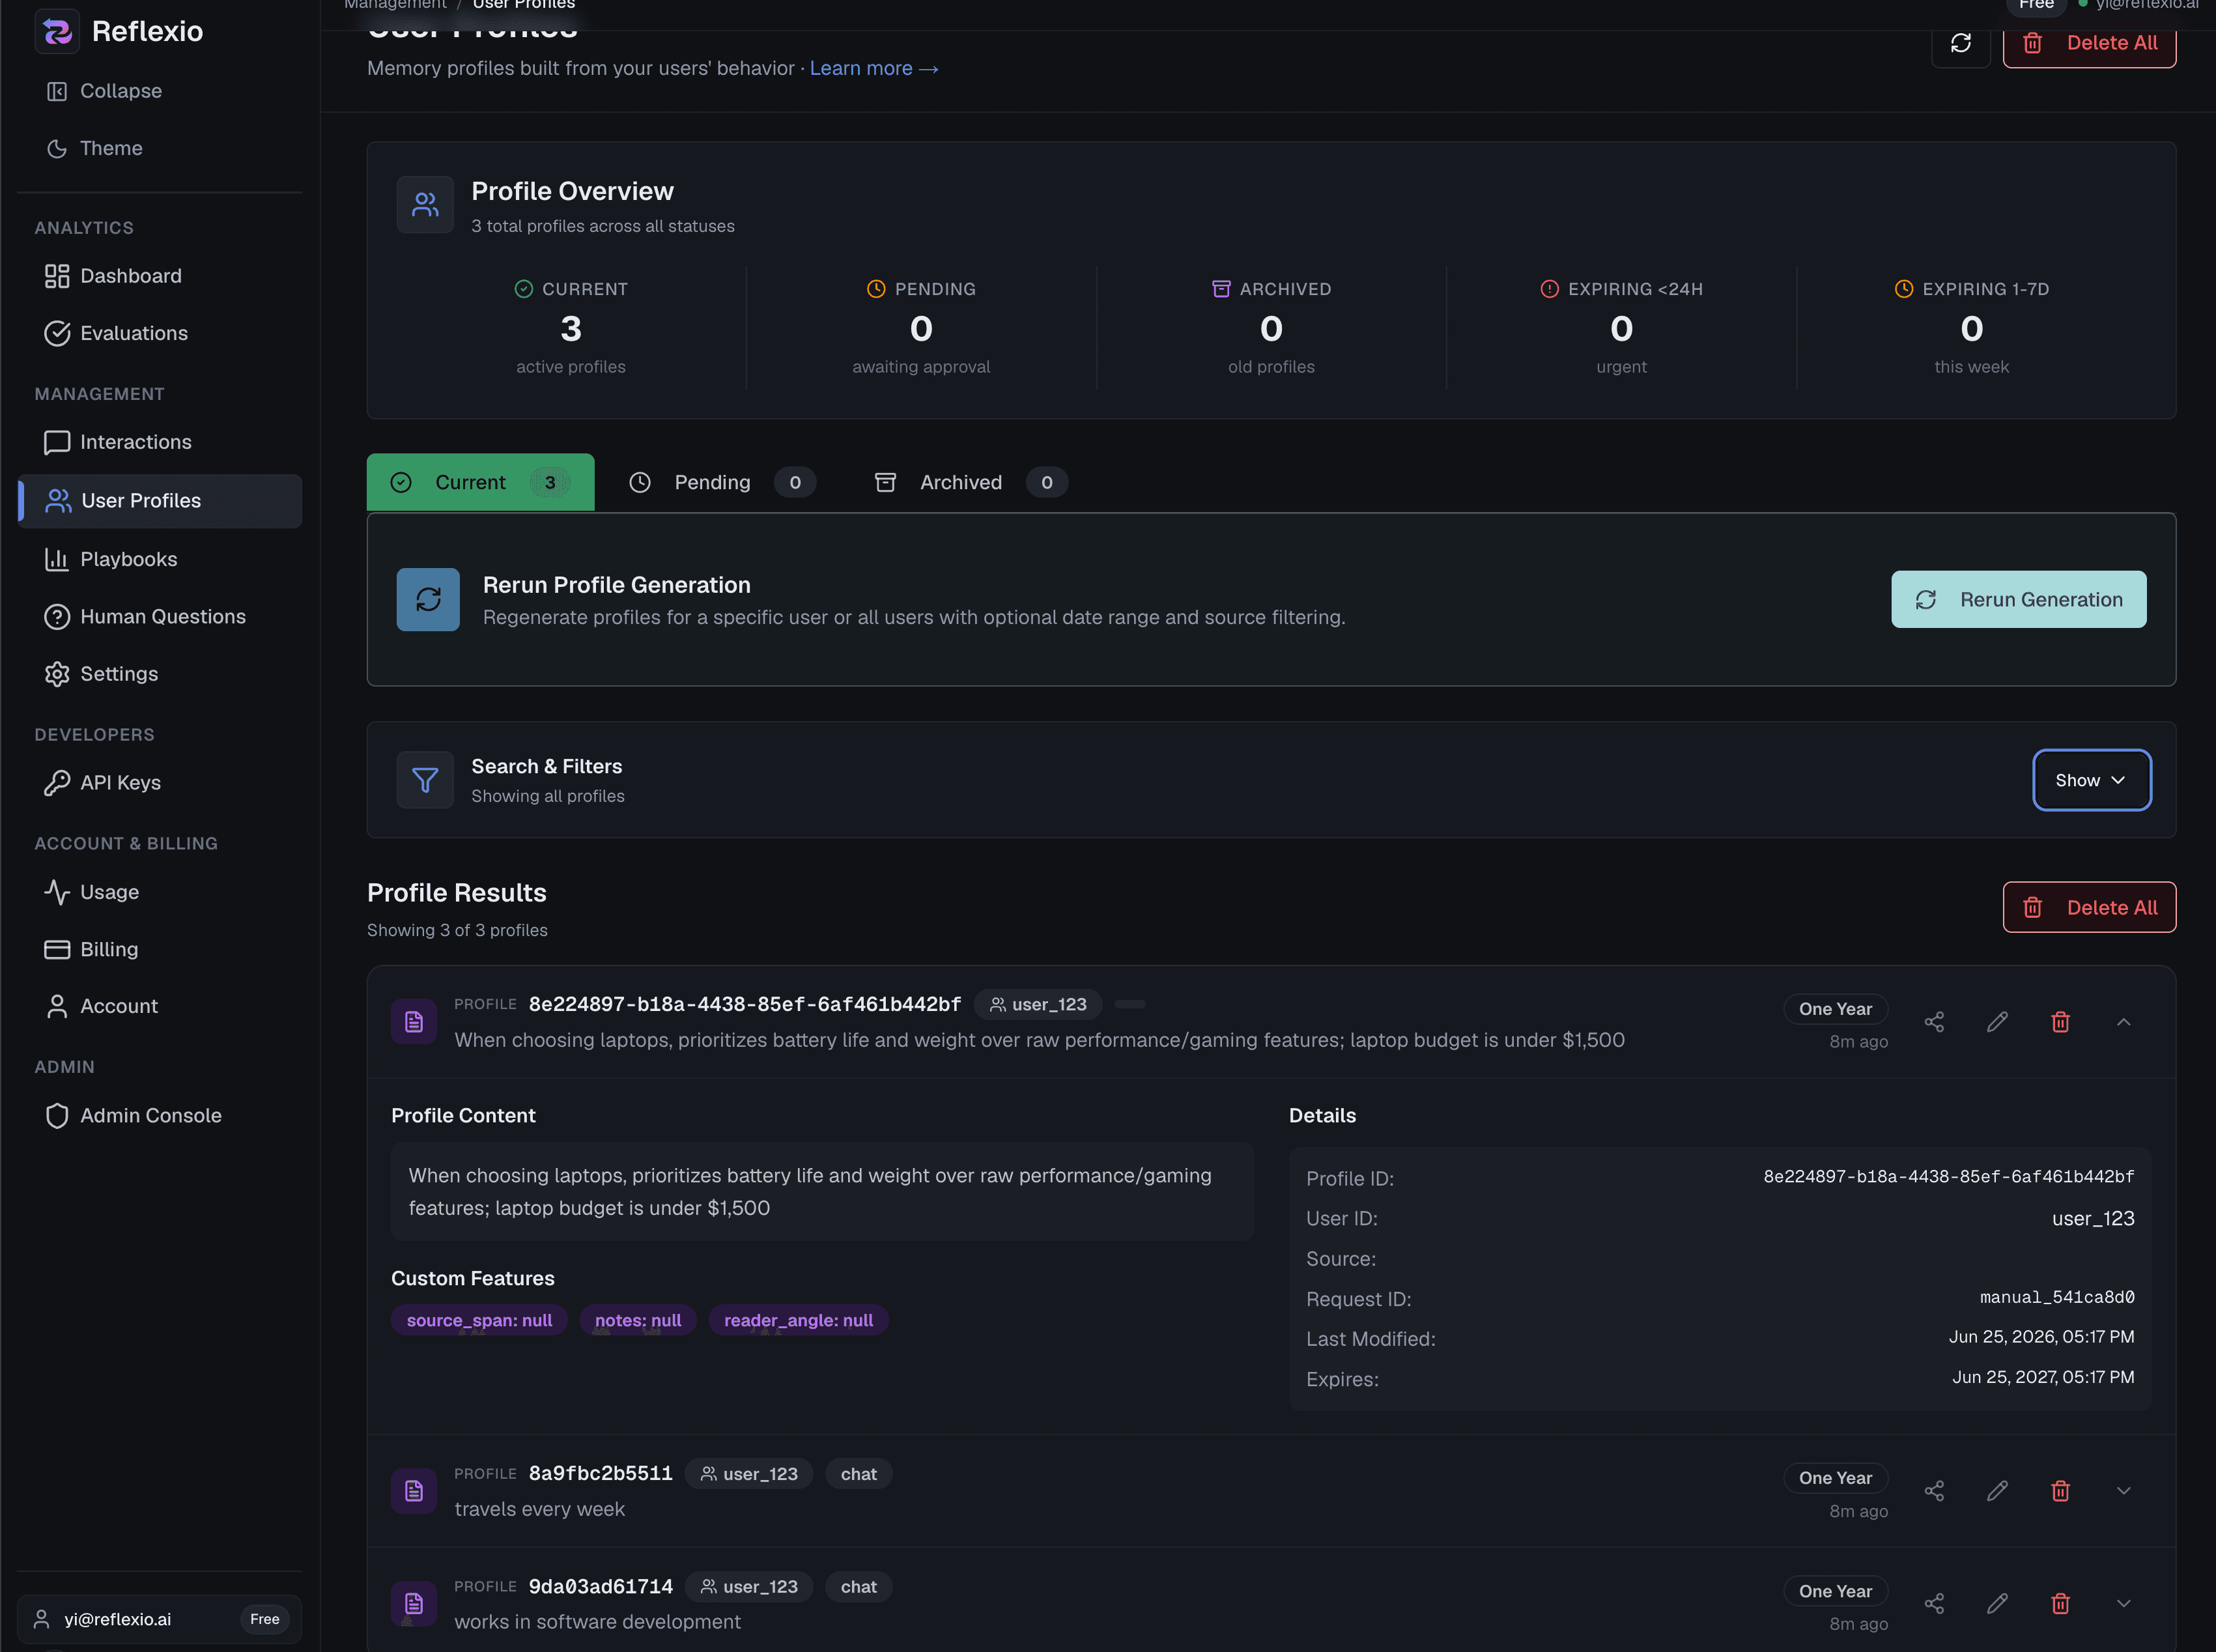Expand the 9da03ad61714 profile row
Image resolution: width=2216 pixels, height=1652 pixels.
point(2123,1603)
